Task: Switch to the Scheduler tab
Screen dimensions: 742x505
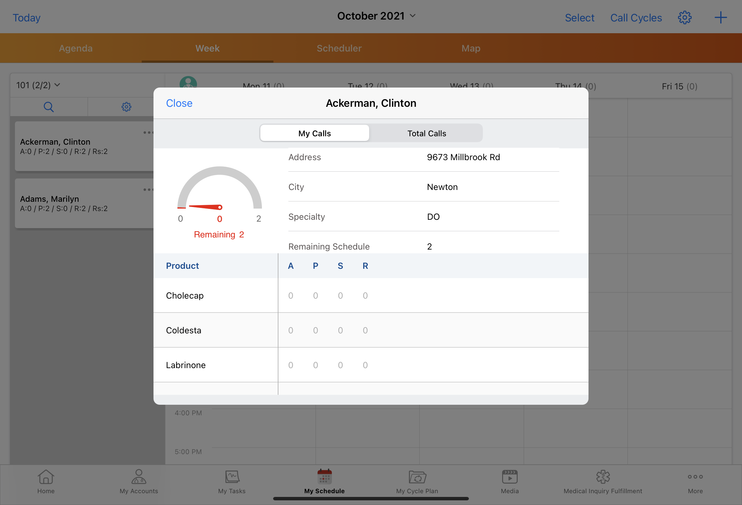Action: [x=339, y=48]
